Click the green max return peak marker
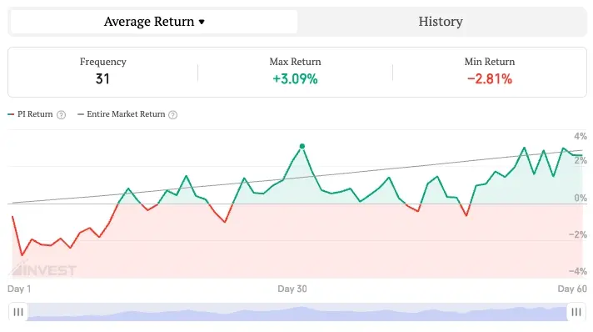The image size is (593, 332). click(302, 146)
